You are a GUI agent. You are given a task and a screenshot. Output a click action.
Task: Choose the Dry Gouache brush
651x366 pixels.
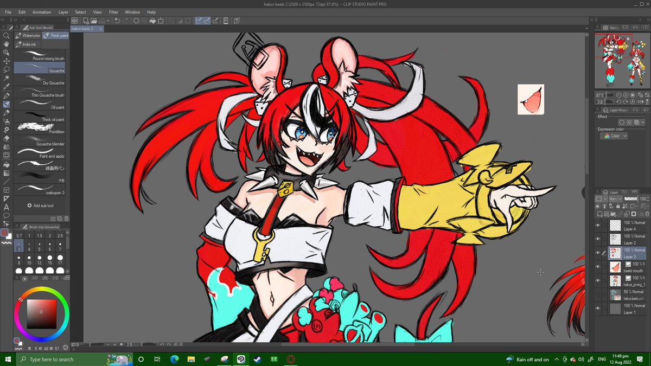[40, 80]
